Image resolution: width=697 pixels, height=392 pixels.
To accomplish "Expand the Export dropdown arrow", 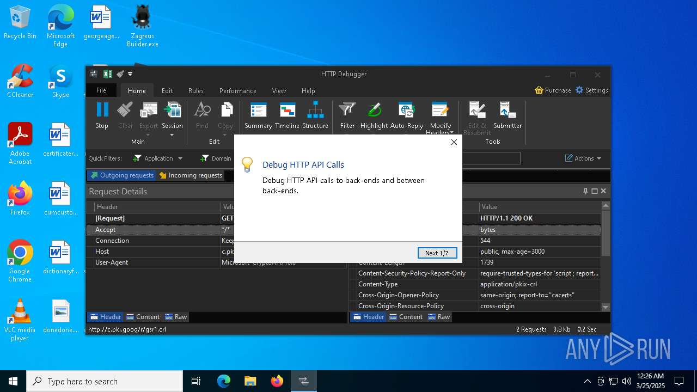I will (x=149, y=134).
